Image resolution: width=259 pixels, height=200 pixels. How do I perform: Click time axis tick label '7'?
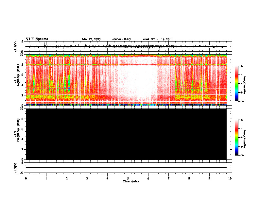point(169,178)
